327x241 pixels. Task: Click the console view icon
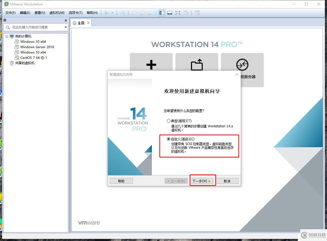pos(197,13)
